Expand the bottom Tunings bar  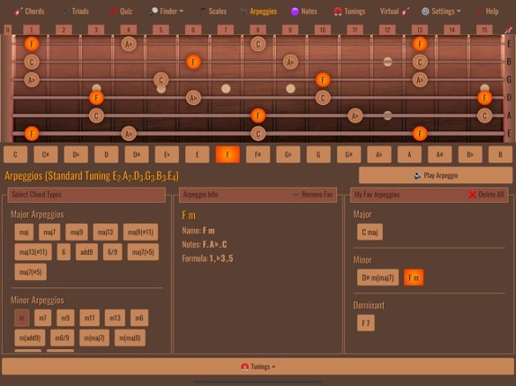coord(258,366)
